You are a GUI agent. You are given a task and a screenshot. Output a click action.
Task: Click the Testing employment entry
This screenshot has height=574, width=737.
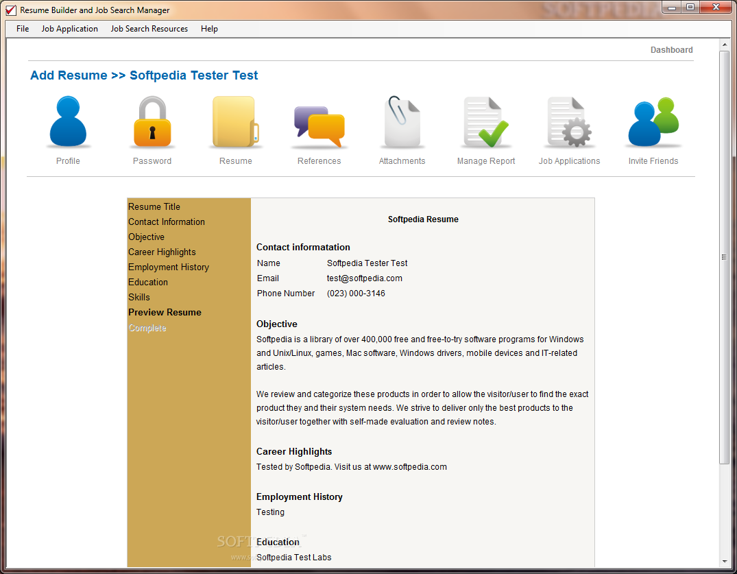(270, 512)
